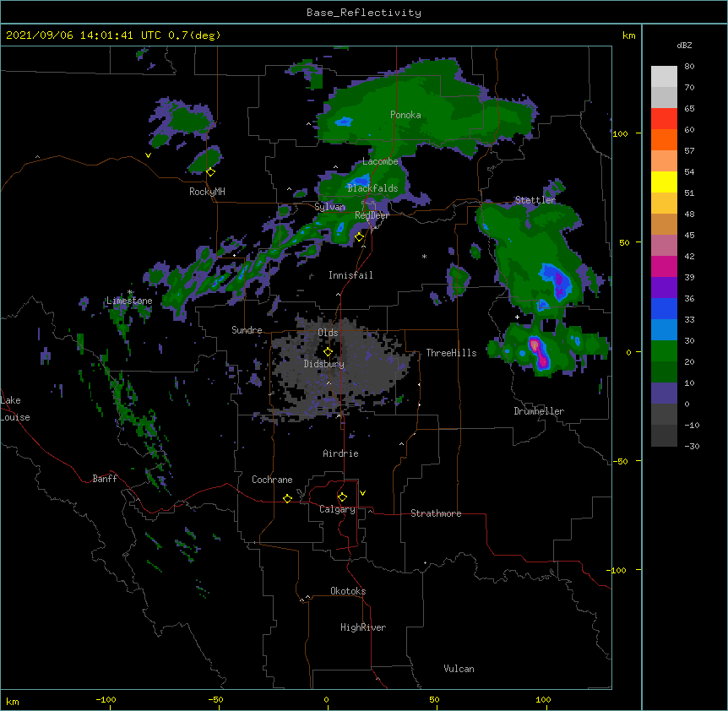Click the Calgary city label
This screenshot has height=711, width=728.
point(337,509)
